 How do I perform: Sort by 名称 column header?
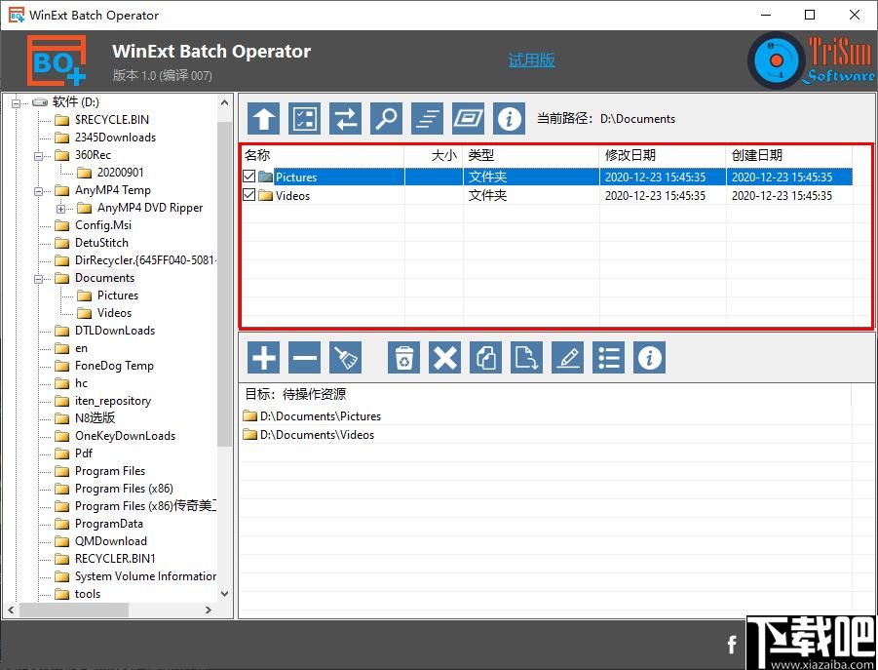324,155
